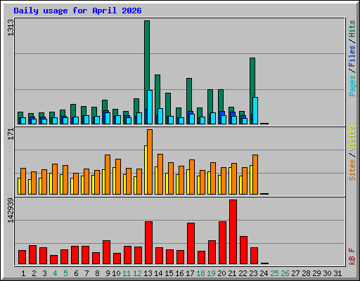
Task: Click day label 29 on the x-axis
Action: 316,273
